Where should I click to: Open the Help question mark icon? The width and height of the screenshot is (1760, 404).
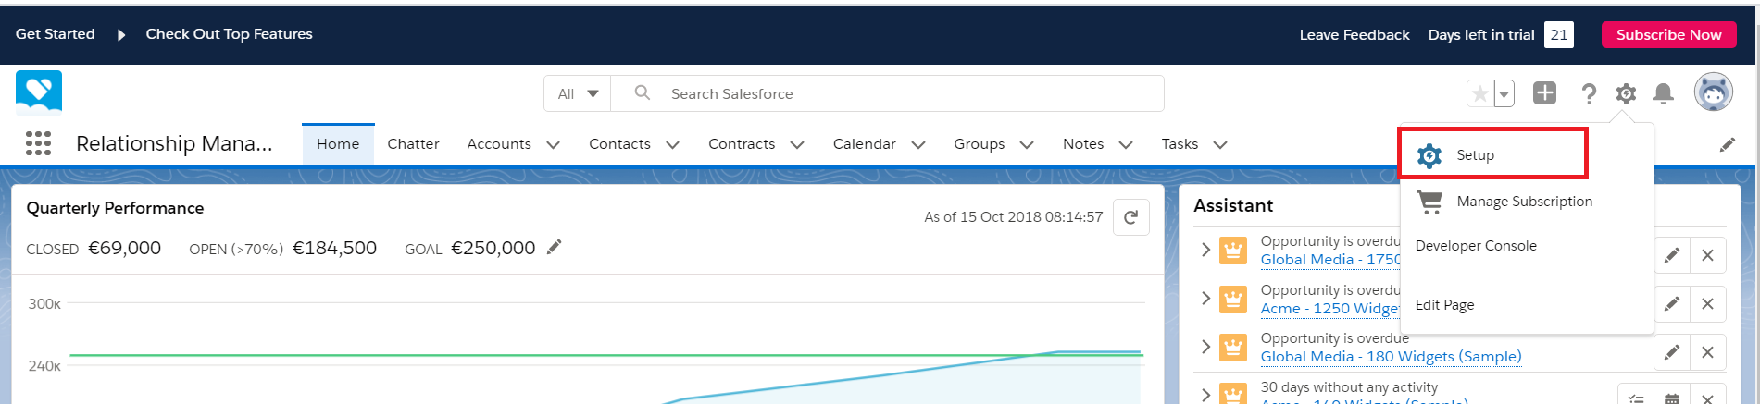tap(1589, 93)
